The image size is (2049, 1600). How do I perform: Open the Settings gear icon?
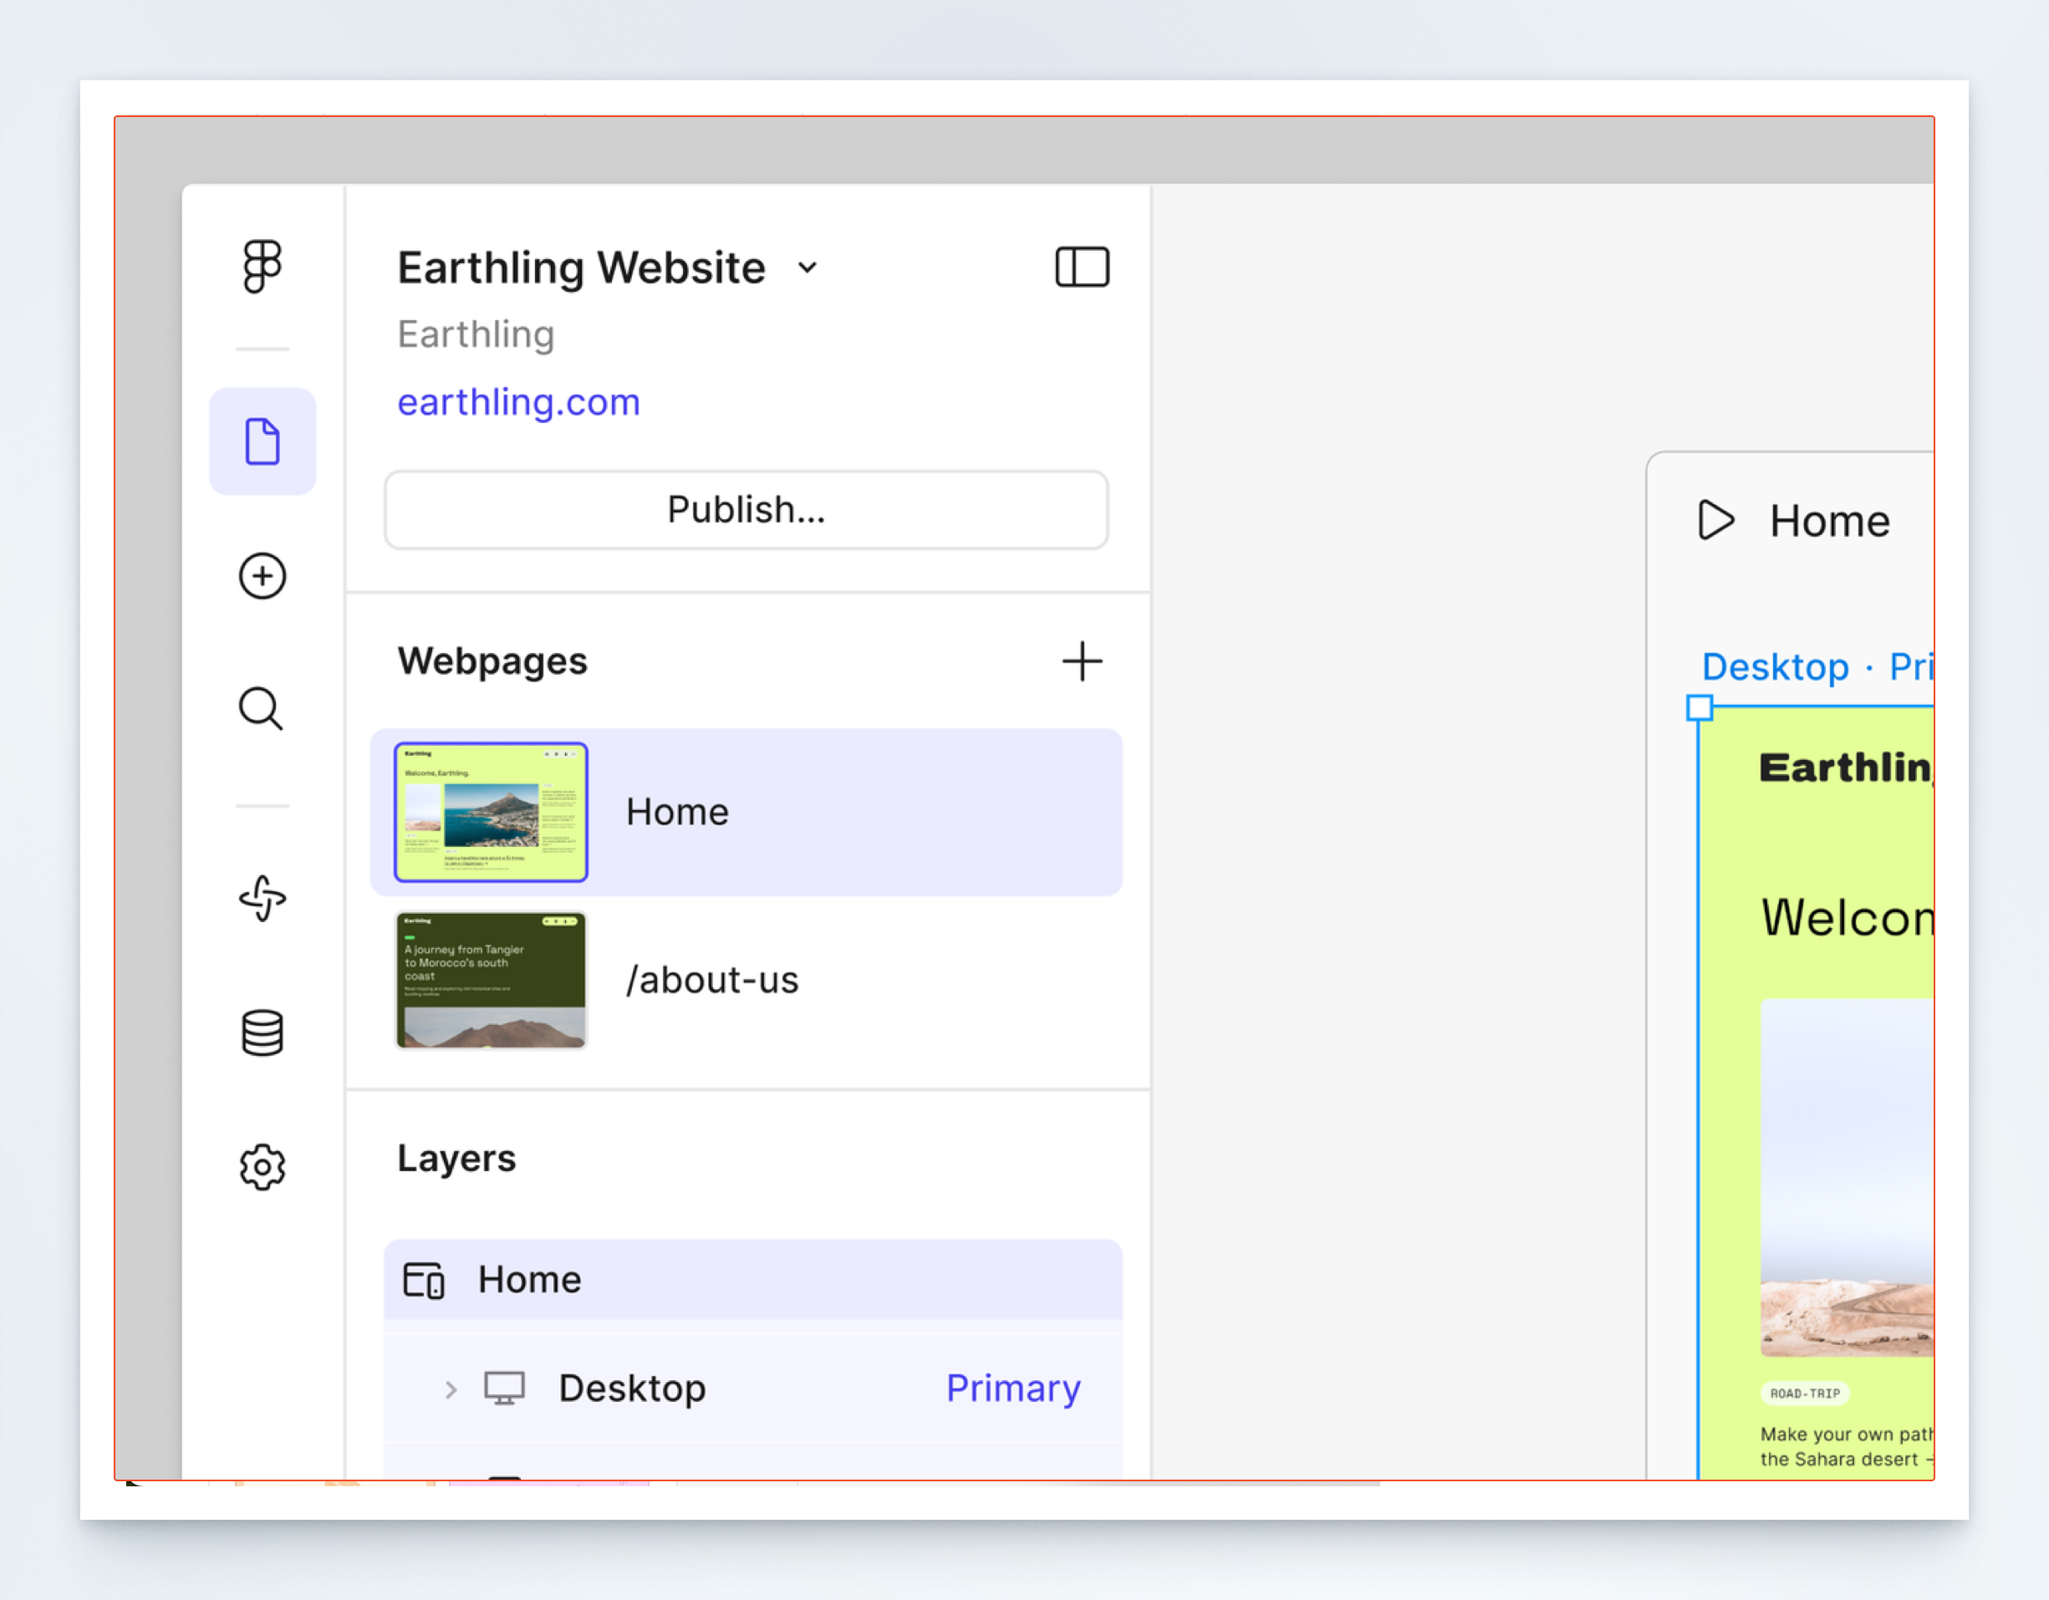(x=262, y=1166)
